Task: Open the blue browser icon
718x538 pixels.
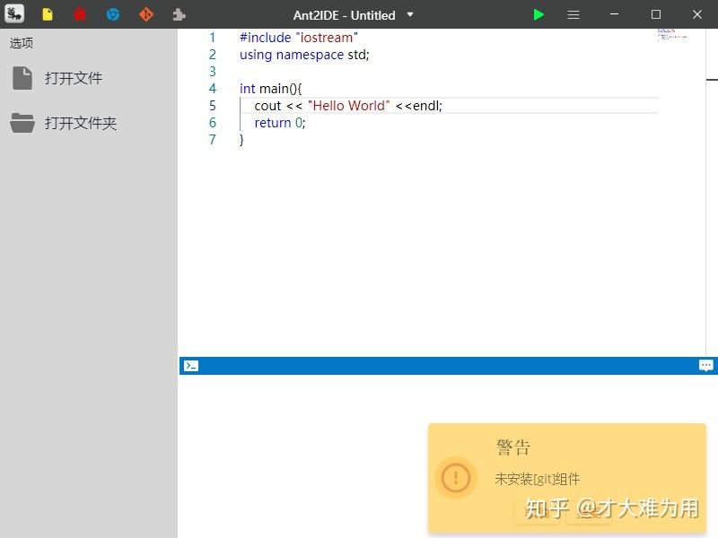Action: tap(113, 14)
